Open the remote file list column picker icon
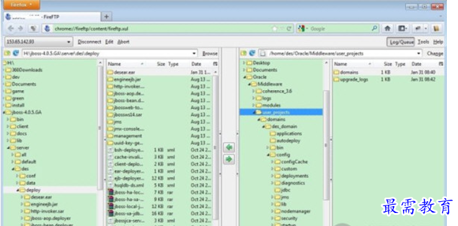 coord(441,63)
